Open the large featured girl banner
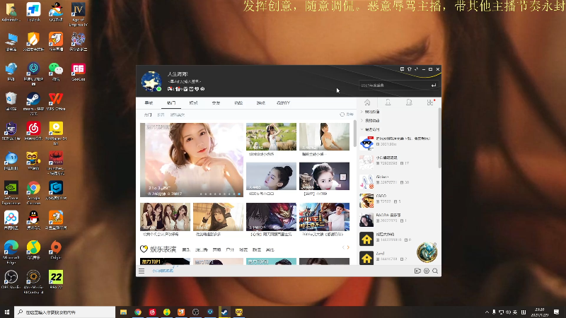The height and width of the screenshot is (318, 566). (192, 160)
